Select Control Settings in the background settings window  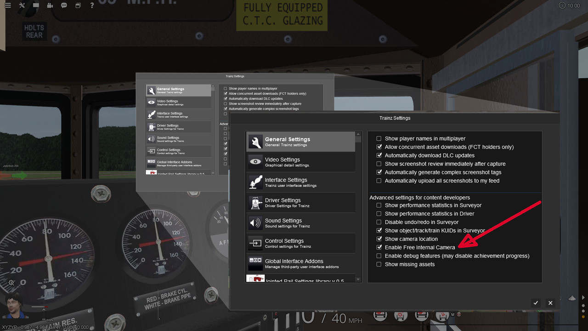point(178,151)
